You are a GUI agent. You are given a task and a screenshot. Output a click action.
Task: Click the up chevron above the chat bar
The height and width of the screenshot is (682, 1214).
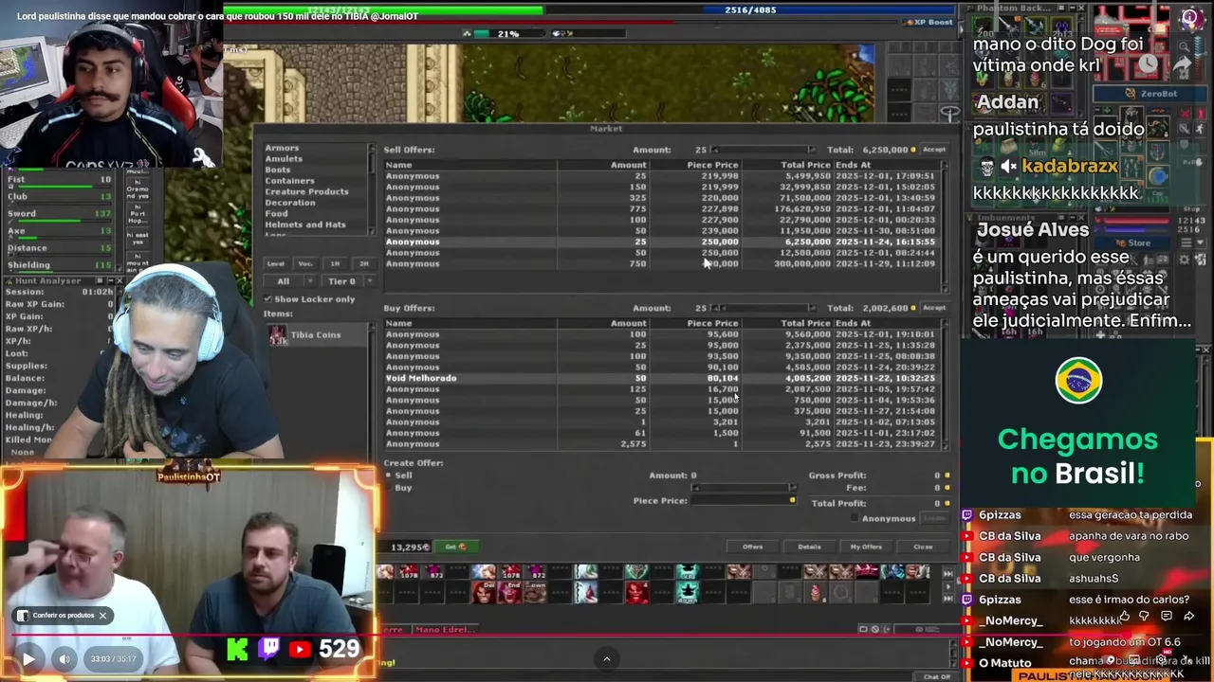coord(607,659)
